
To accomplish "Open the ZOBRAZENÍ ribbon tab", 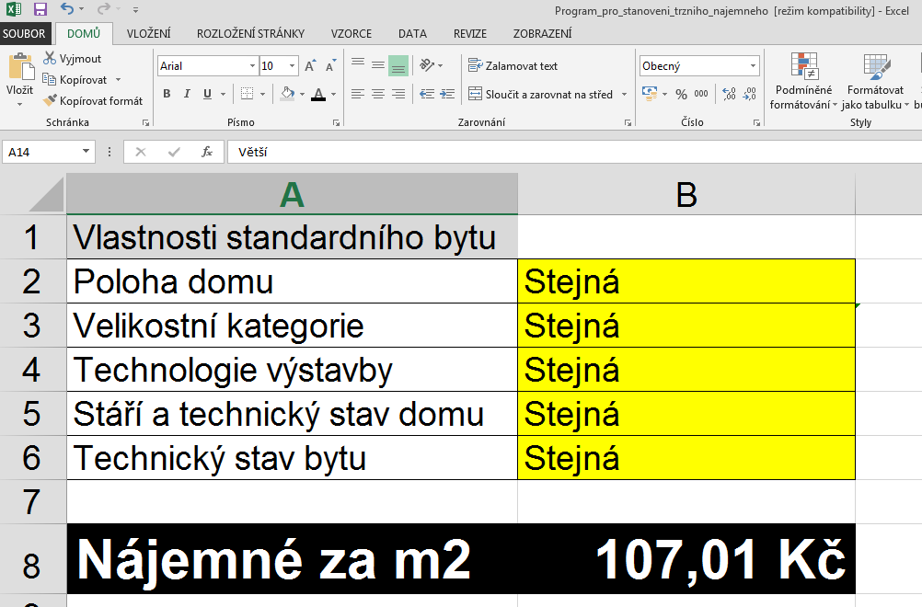I will coord(542,33).
